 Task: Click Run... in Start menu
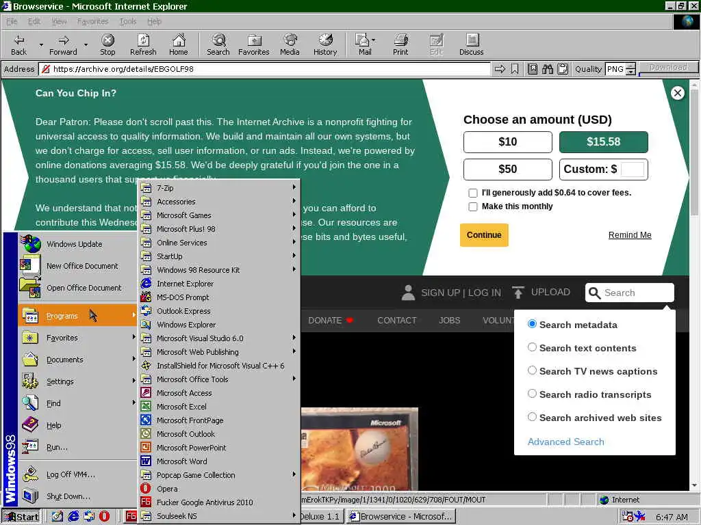point(78,447)
